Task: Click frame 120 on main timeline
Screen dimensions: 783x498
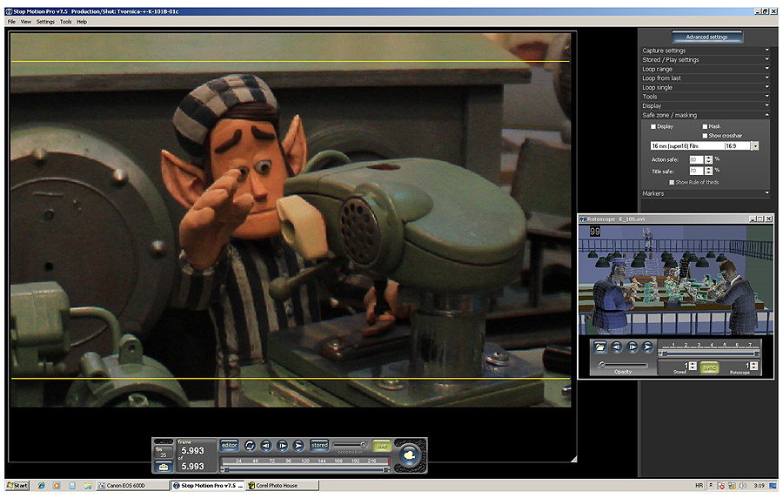Action: (305, 461)
